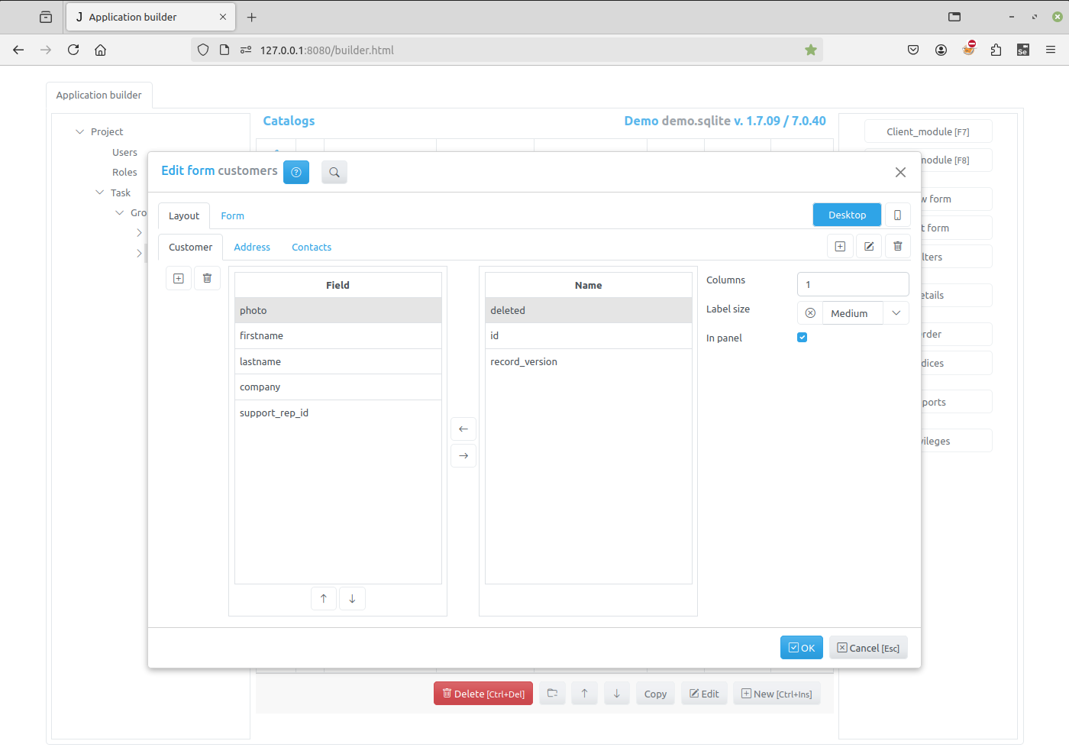This screenshot has height=754, width=1069.
Task: Toggle the In panel checkbox
Action: pos(802,337)
